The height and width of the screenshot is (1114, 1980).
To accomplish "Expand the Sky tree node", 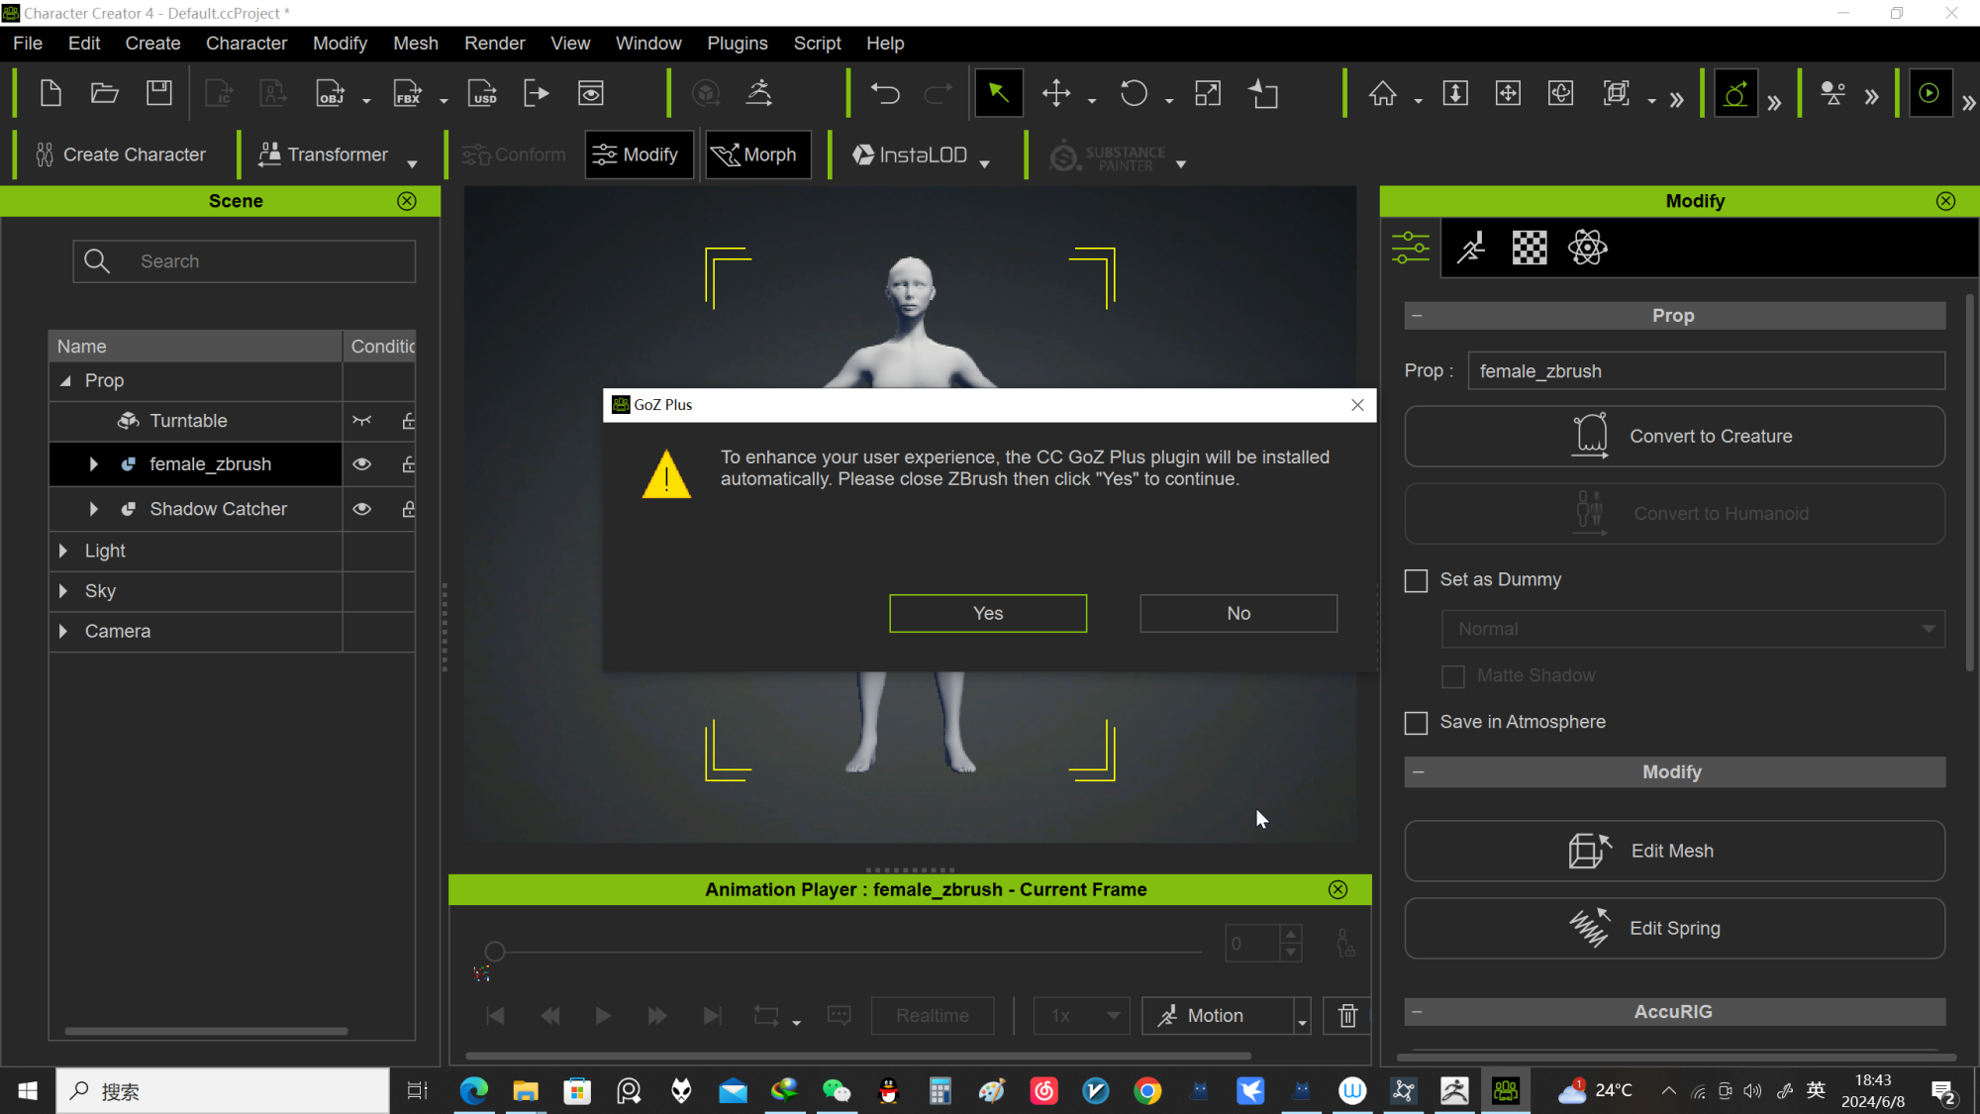I will 63,591.
